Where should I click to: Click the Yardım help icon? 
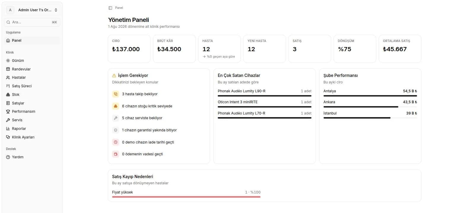[x=8, y=157]
